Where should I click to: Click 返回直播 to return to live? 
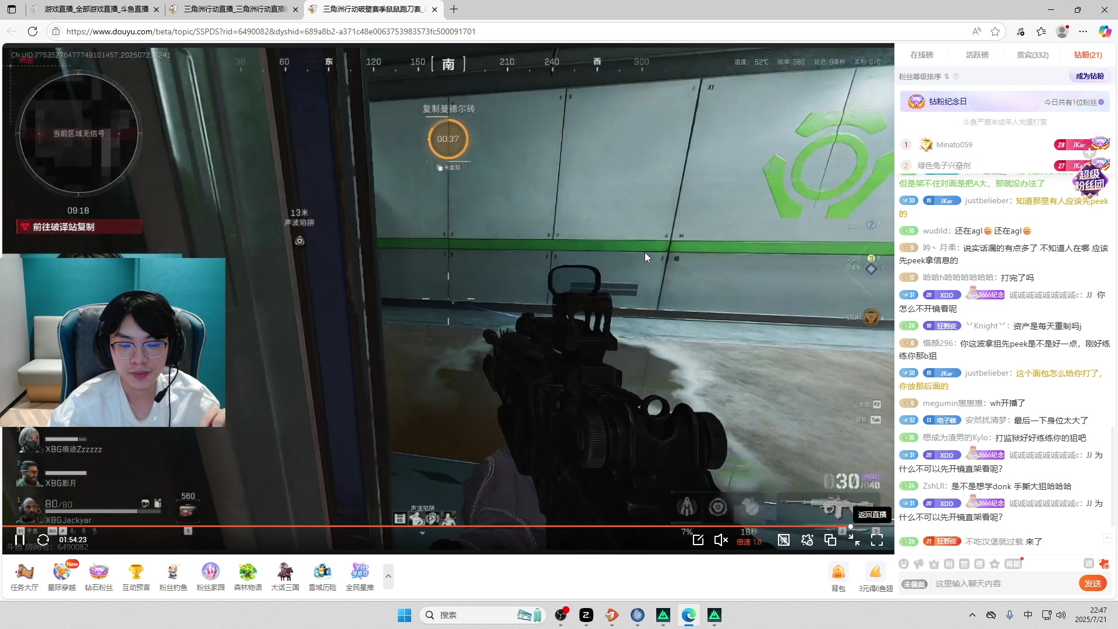click(872, 515)
